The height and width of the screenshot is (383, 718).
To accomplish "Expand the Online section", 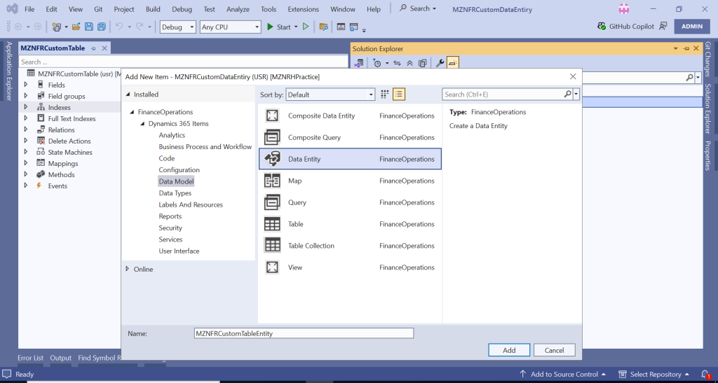I will (x=128, y=269).
